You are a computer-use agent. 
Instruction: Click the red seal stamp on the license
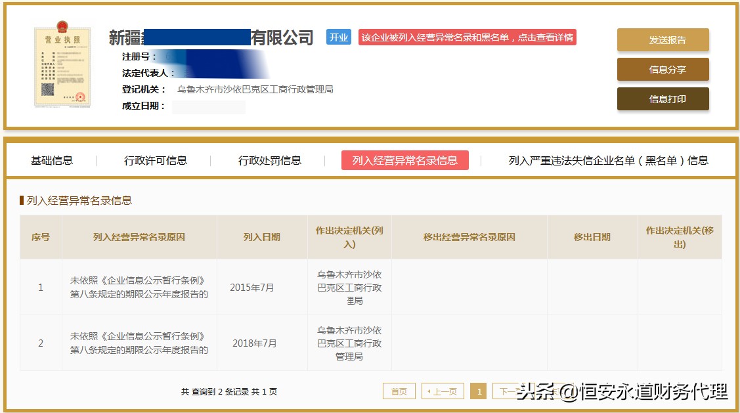pos(79,98)
